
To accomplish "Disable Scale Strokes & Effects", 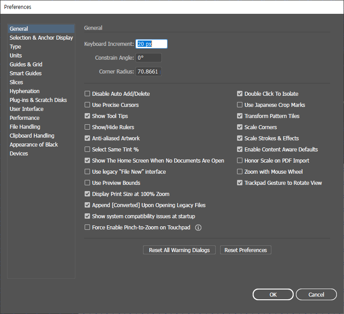I will click(240, 139).
